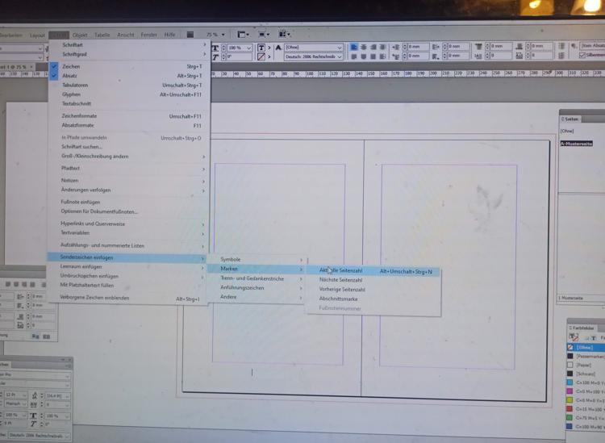Click the left indent 0 mm input field
Image resolution: width=605 pixels, height=443 pixels.
pyautogui.click(x=418, y=47)
